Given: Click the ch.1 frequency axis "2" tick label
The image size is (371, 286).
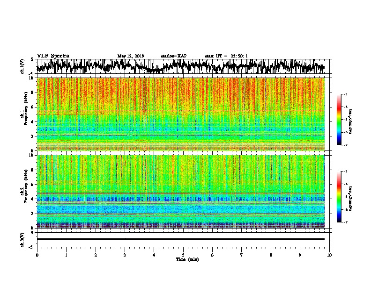Looking at the screenshot, I should pos(32,136).
